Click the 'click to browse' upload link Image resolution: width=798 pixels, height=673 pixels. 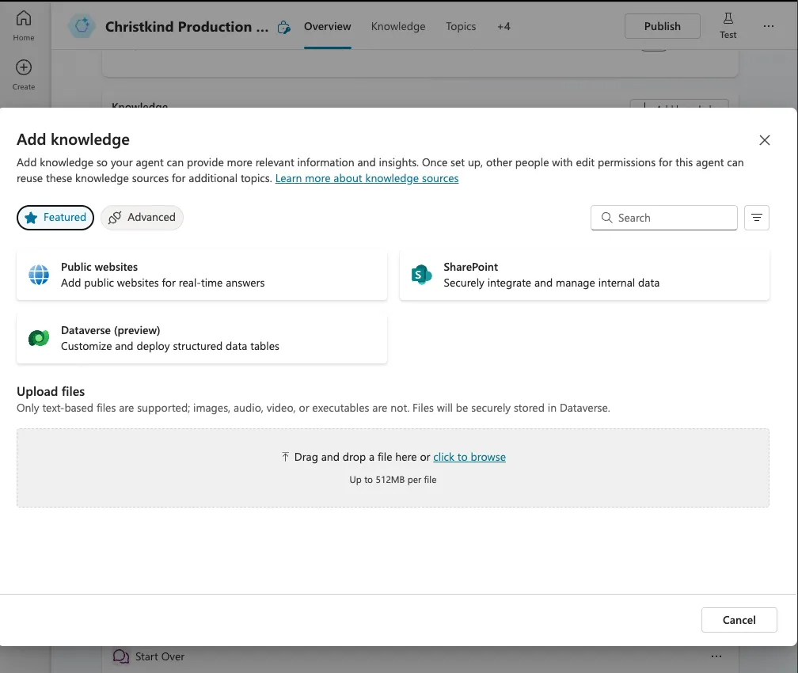click(469, 457)
